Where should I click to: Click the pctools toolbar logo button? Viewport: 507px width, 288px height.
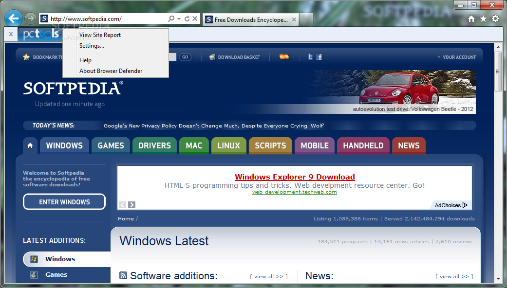(40, 34)
